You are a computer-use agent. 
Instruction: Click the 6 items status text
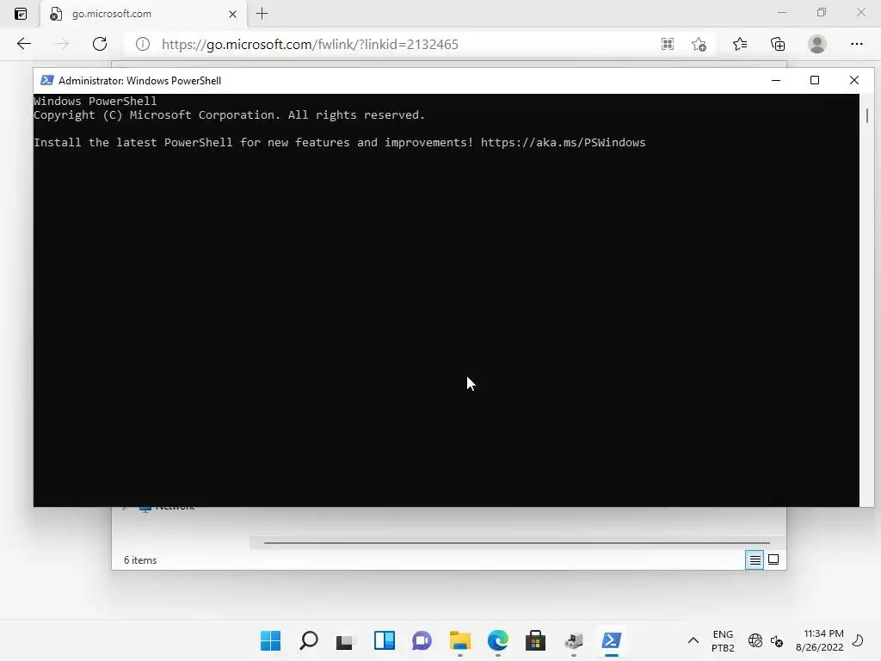140,560
